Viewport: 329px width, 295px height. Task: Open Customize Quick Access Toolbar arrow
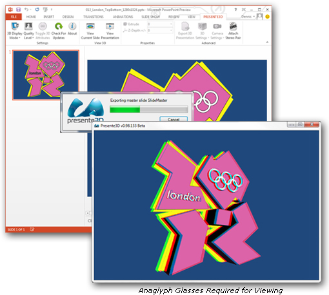point(52,10)
